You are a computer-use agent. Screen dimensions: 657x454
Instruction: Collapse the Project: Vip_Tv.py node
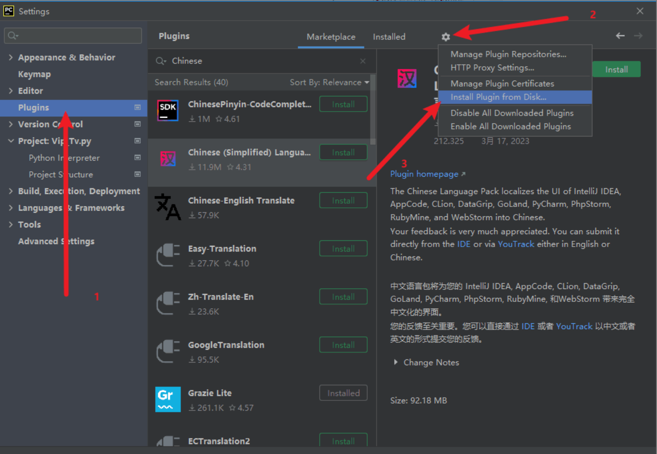coord(11,141)
